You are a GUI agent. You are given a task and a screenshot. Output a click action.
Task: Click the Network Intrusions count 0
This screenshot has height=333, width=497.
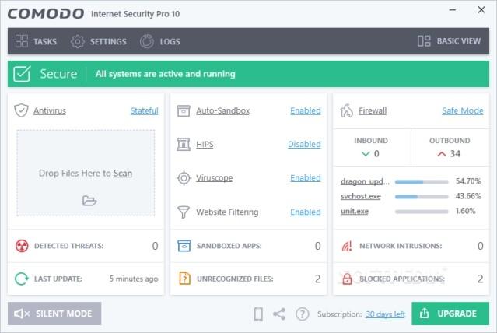480,246
